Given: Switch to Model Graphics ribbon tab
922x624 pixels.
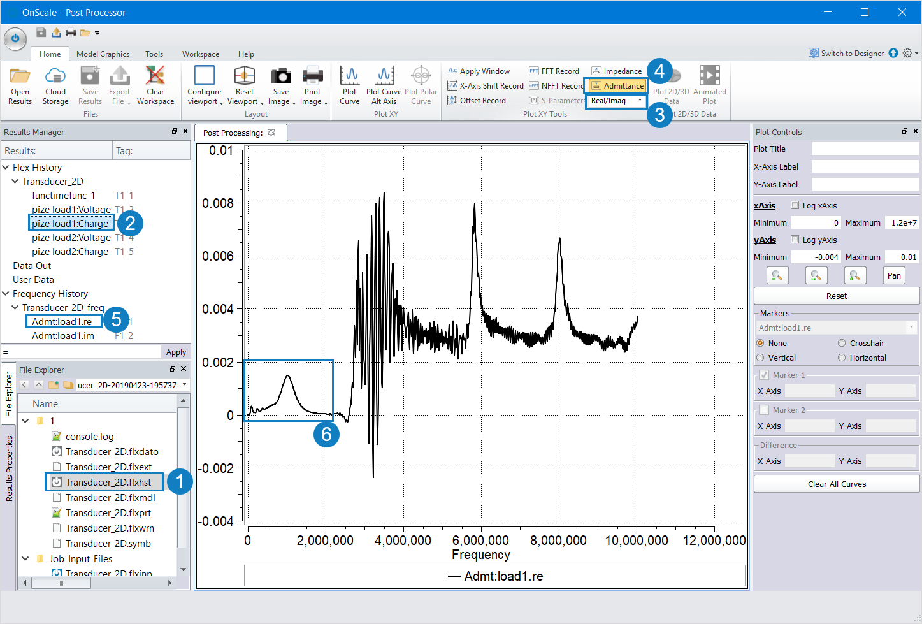Looking at the screenshot, I should click(x=103, y=54).
